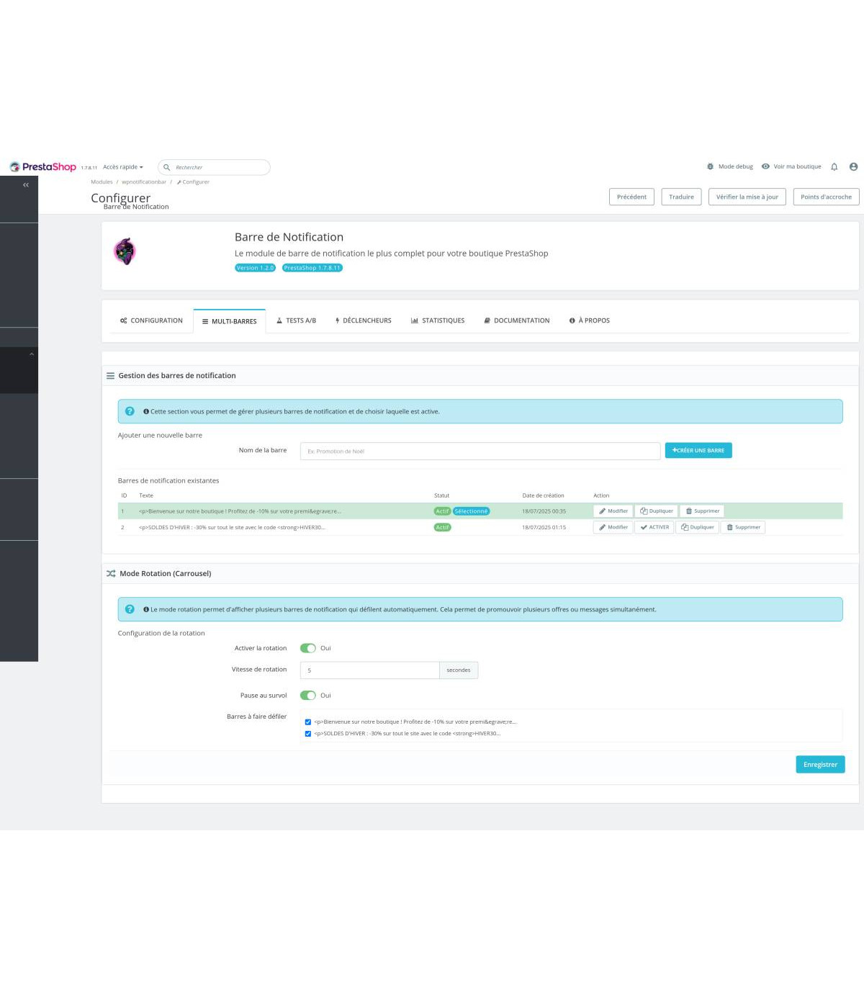Uncheck the SOLDES D'HIVER rotation checkbox
The width and height of the screenshot is (864, 988).
(308, 734)
